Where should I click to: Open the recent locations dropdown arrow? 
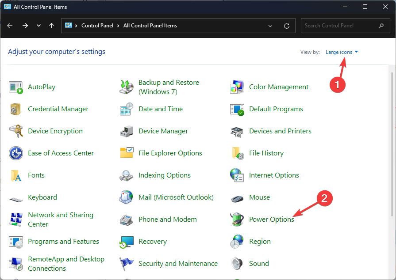(x=39, y=26)
